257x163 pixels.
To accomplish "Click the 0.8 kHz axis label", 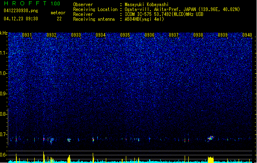I will (4, 114).
